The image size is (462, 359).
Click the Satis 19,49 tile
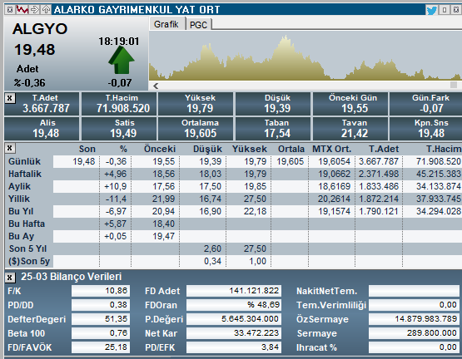119,129
